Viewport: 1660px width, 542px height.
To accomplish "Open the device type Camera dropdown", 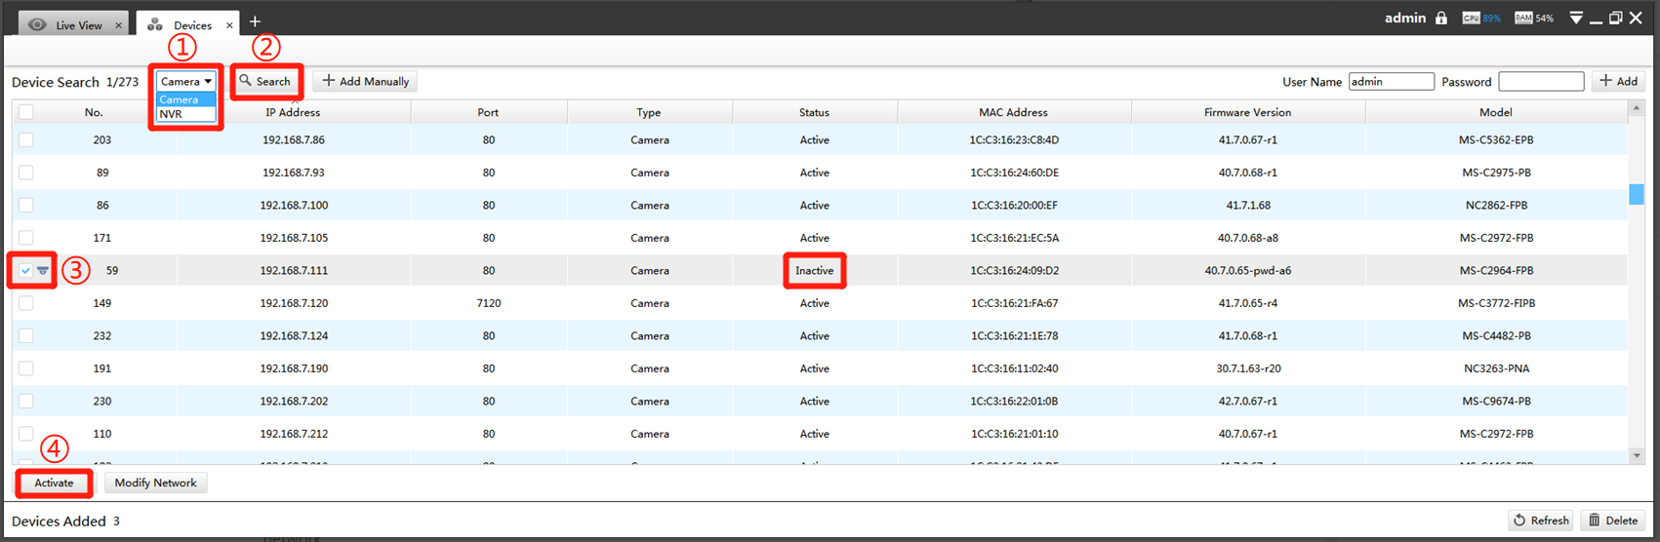I will pyautogui.click(x=186, y=82).
